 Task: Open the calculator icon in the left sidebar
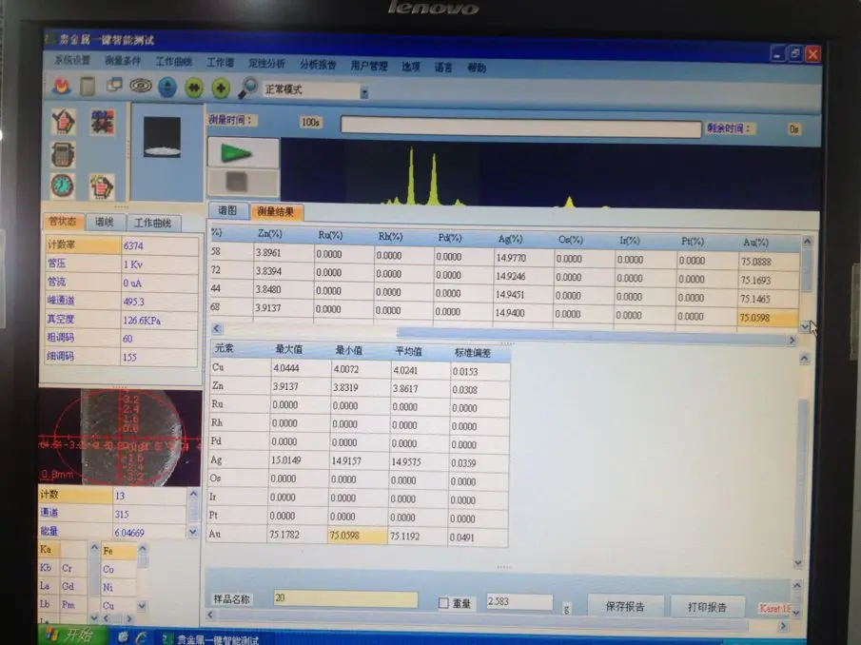pos(63,154)
